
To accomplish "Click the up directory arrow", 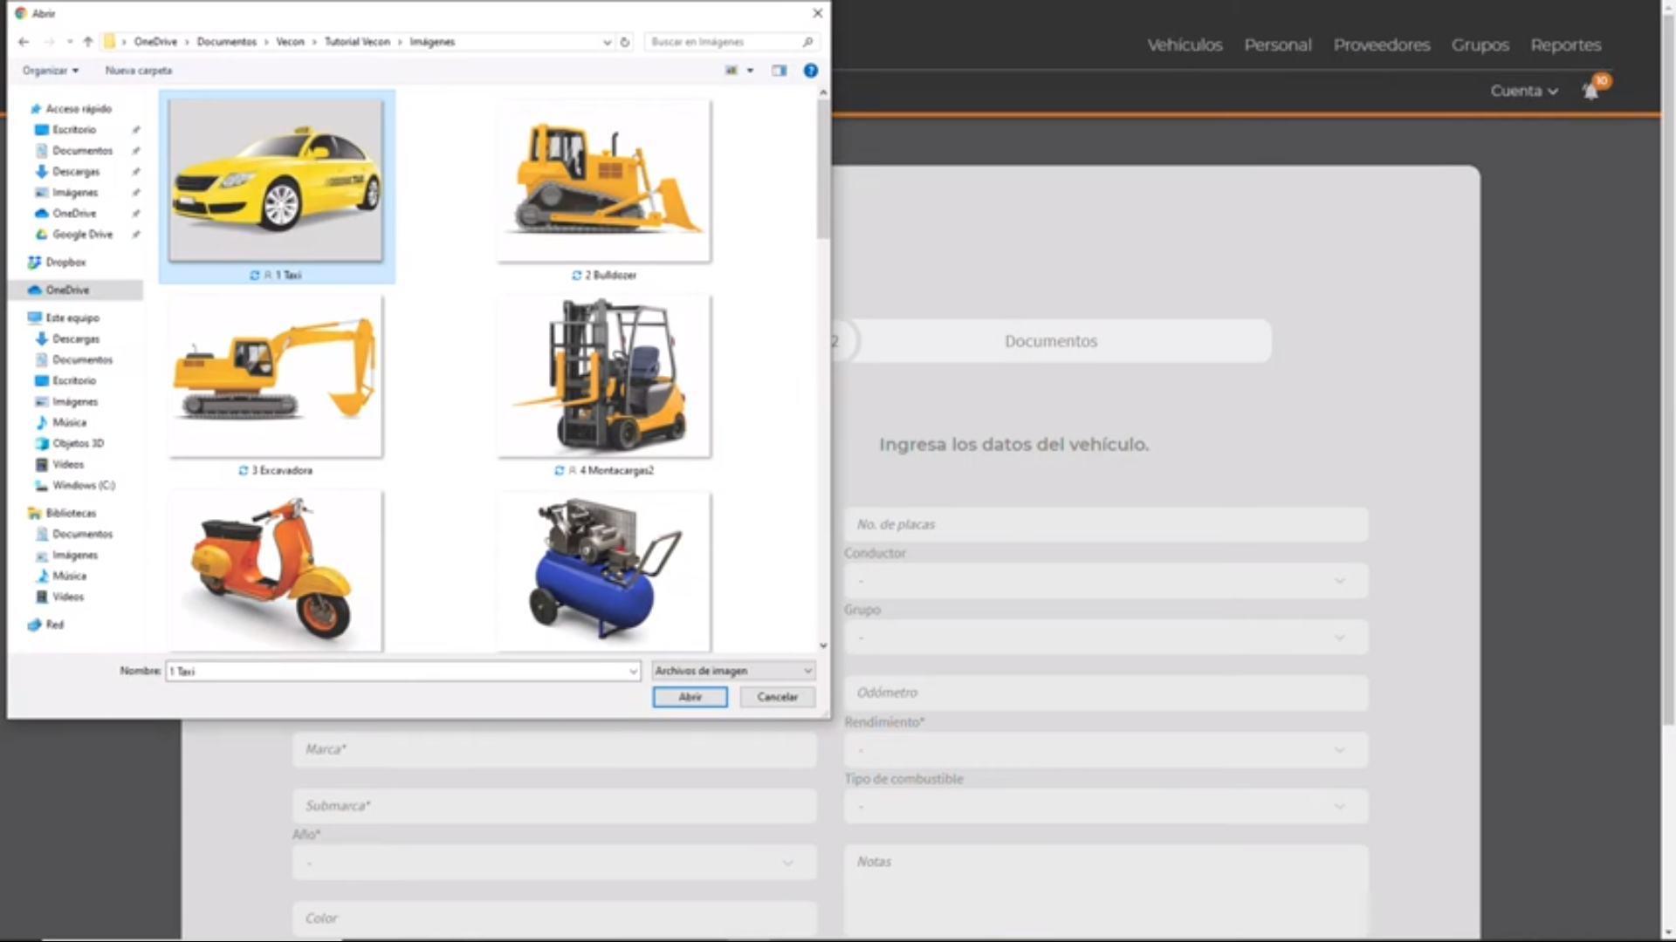I will pos(88,42).
